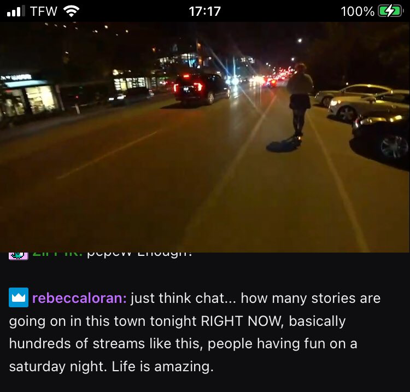This screenshot has width=410, height=392.
Task: Tap the 17:17 clock in status bar
Action: click(204, 11)
